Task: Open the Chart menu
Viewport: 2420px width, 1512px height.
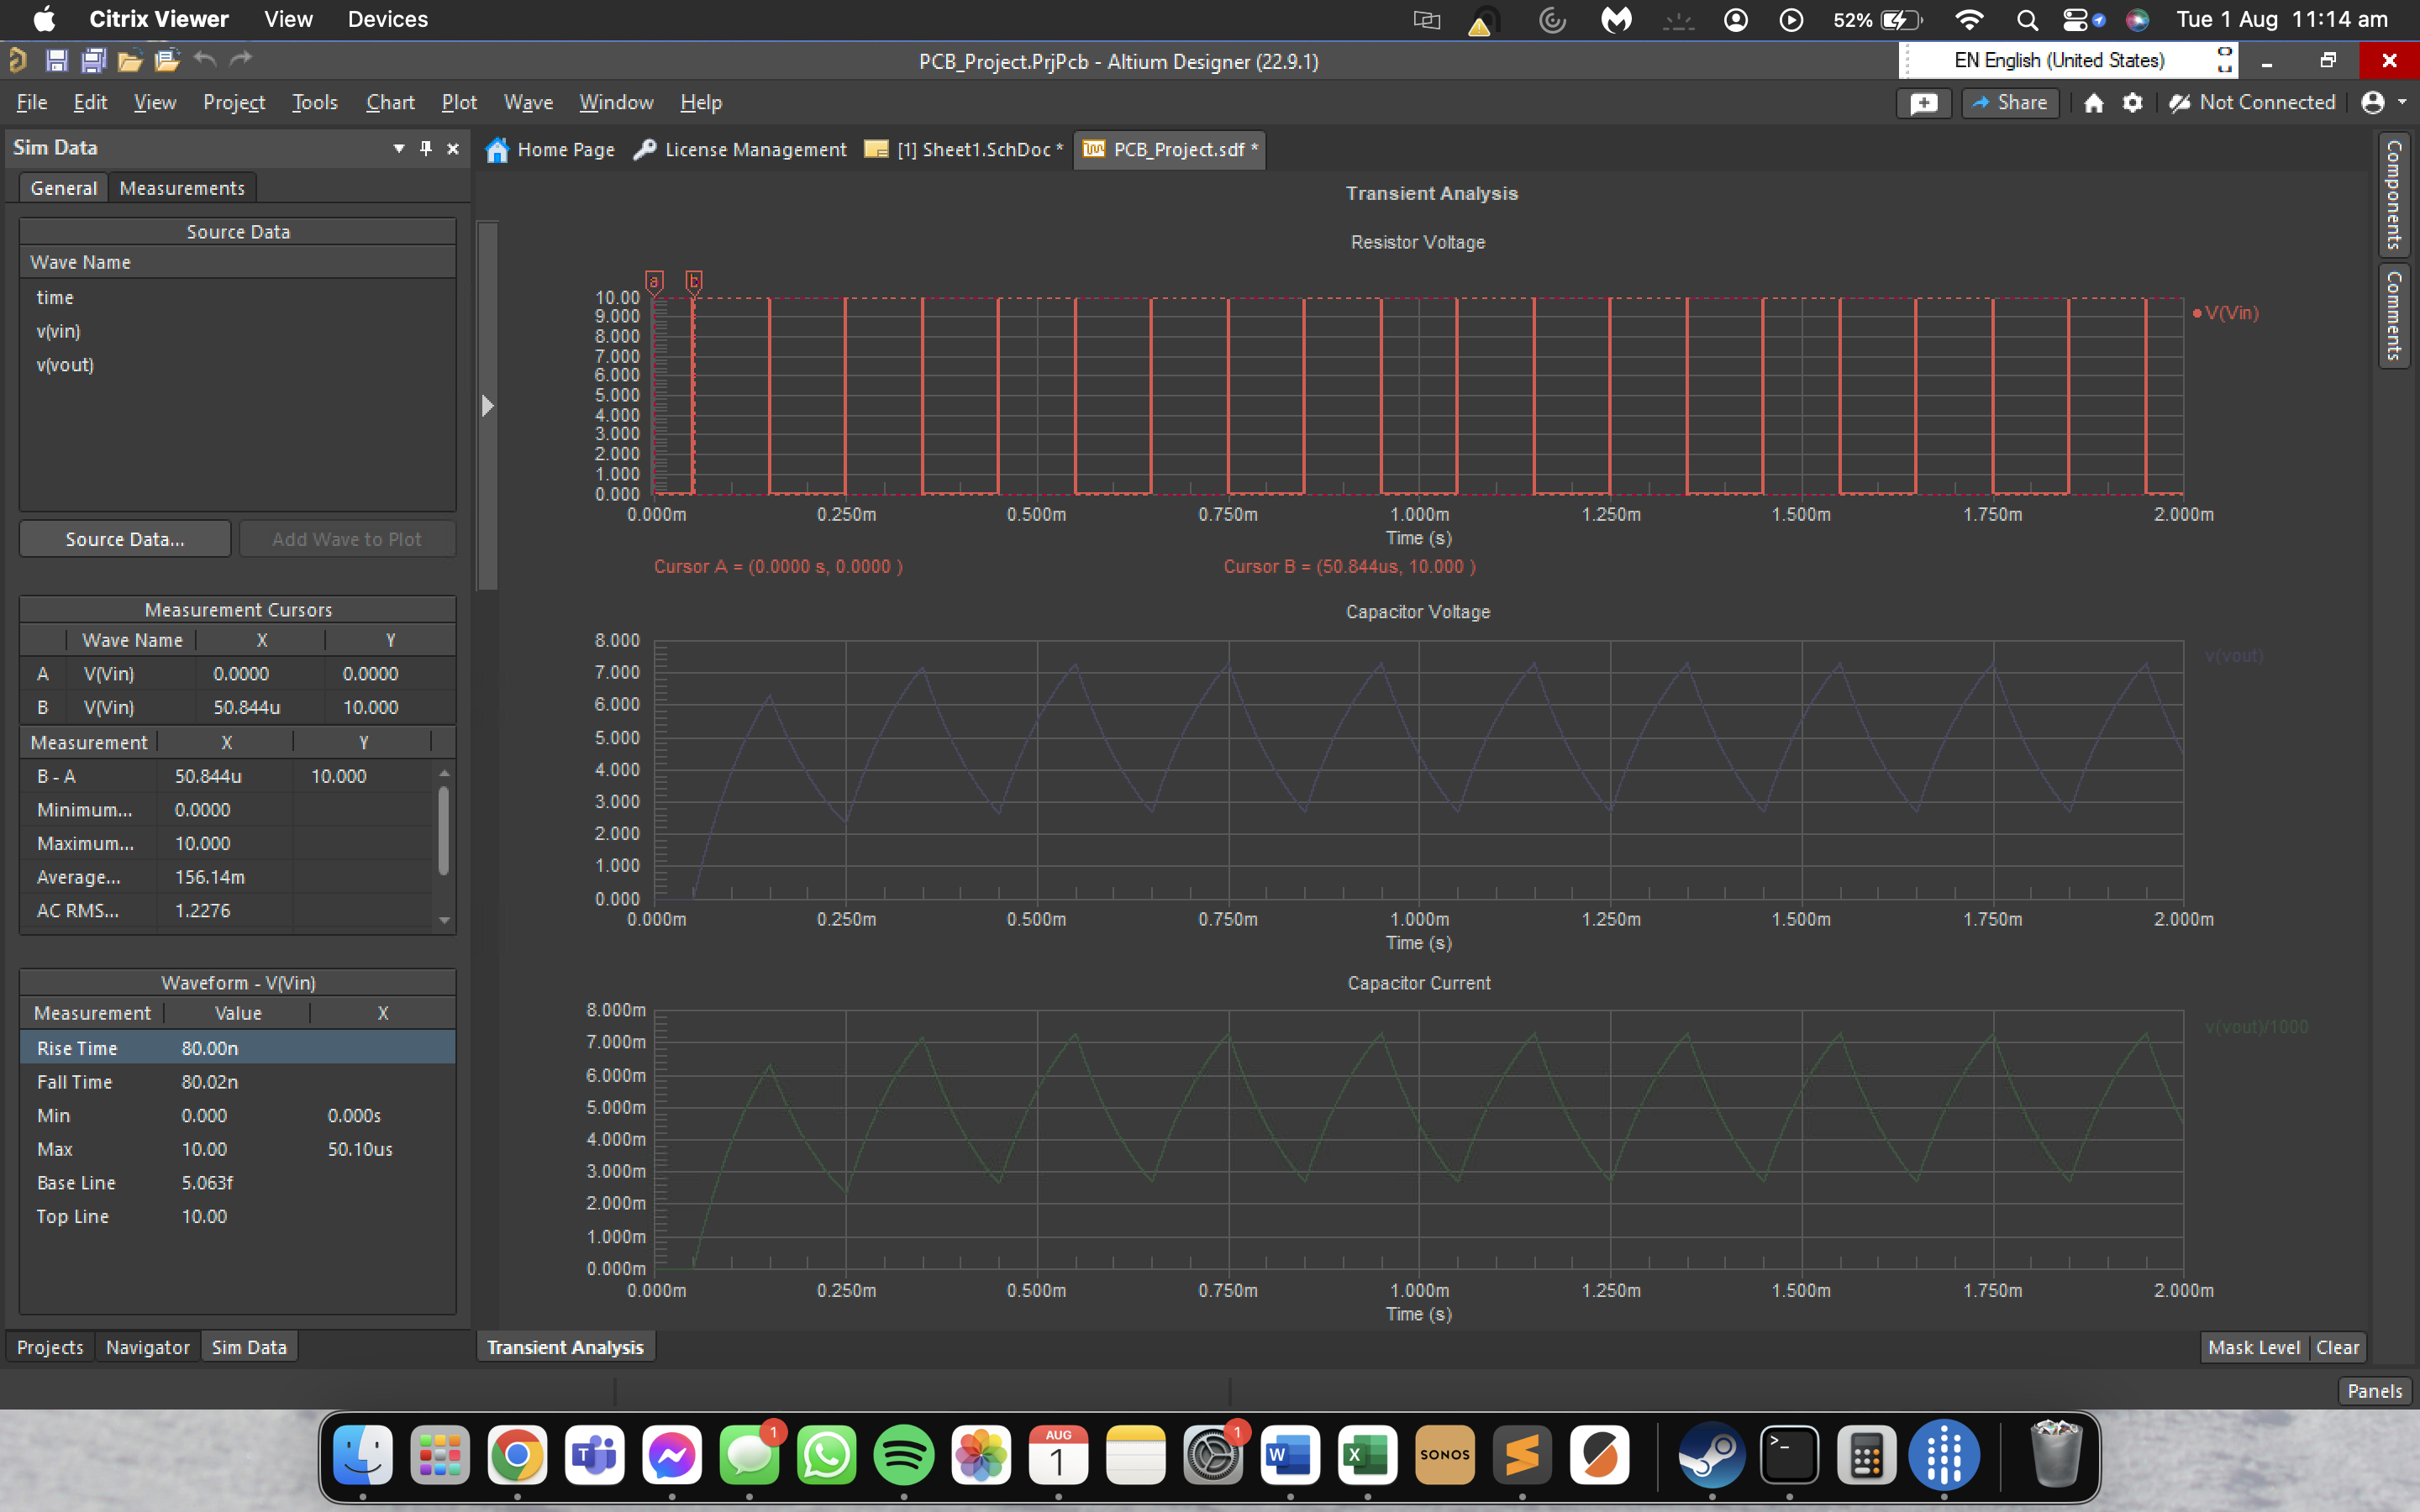Action: click(390, 102)
